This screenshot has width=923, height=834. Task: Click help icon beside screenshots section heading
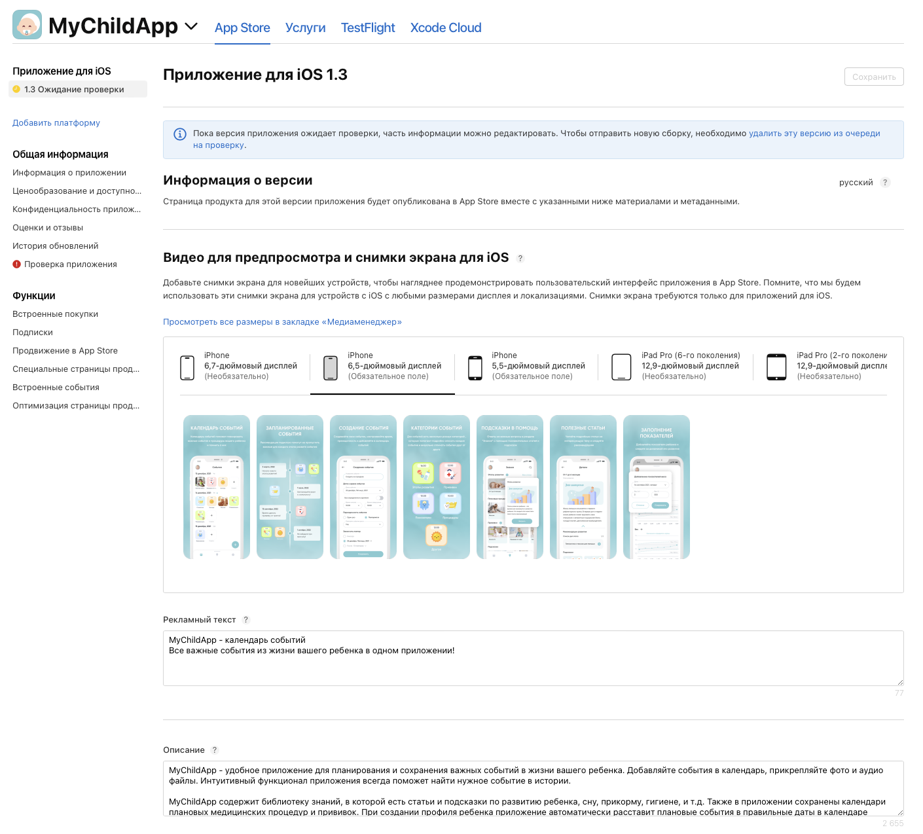pyautogui.click(x=520, y=259)
